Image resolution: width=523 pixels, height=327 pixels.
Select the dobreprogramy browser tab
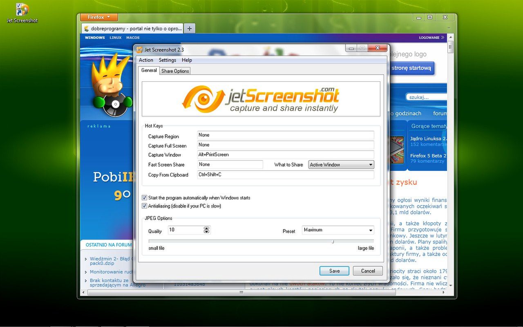(133, 29)
